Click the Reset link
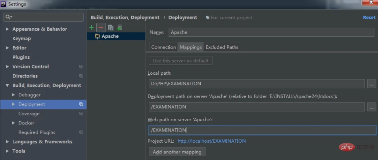378x160 pixels. 369,17
